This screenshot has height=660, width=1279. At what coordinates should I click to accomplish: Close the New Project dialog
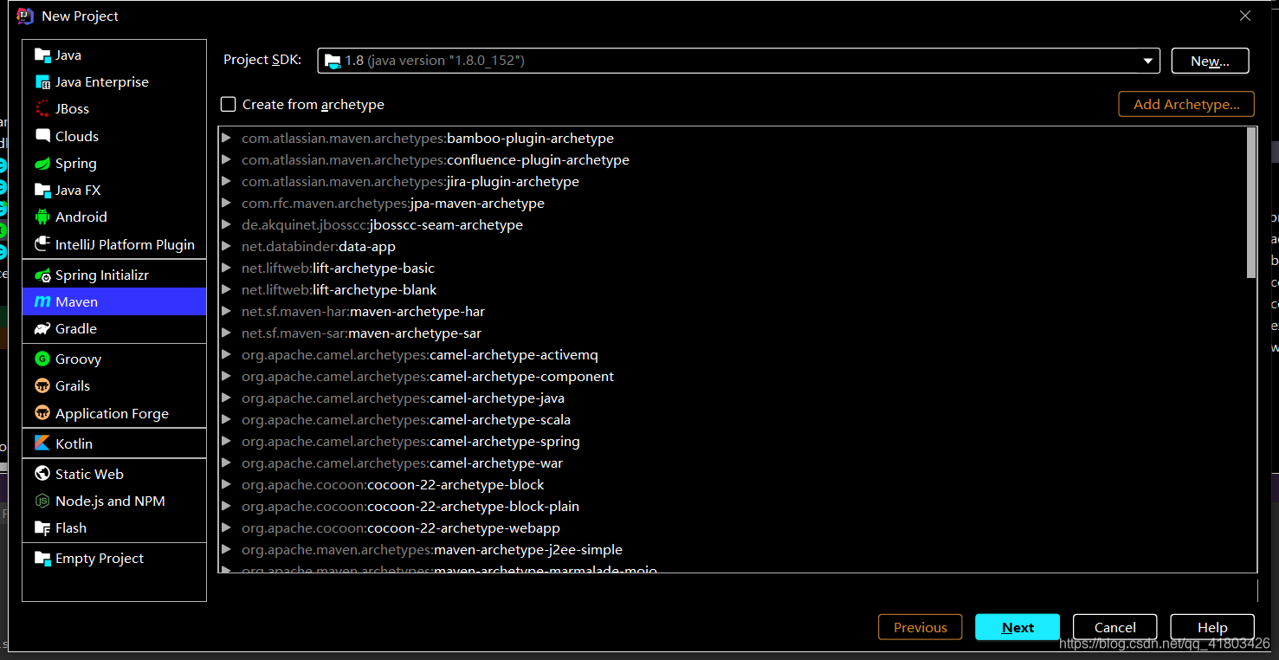tap(1245, 16)
